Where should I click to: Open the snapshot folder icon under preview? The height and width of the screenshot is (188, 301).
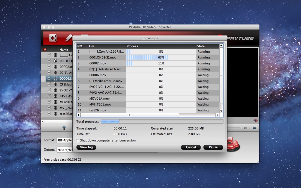point(254,128)
